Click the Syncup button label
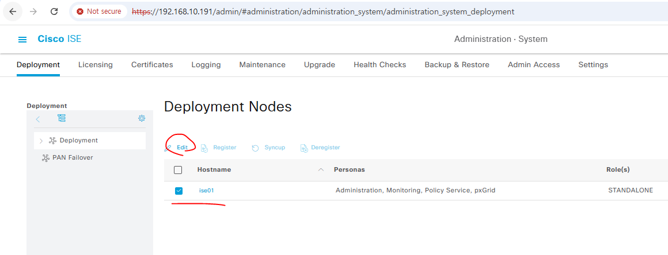Viewport: 668px width, 255px height. click(275, 148)
